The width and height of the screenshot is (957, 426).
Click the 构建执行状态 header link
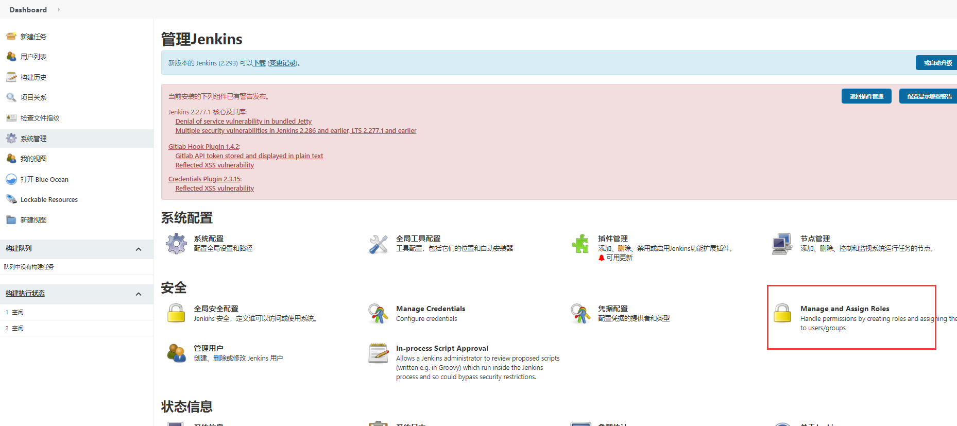click(x=25, y=293)
